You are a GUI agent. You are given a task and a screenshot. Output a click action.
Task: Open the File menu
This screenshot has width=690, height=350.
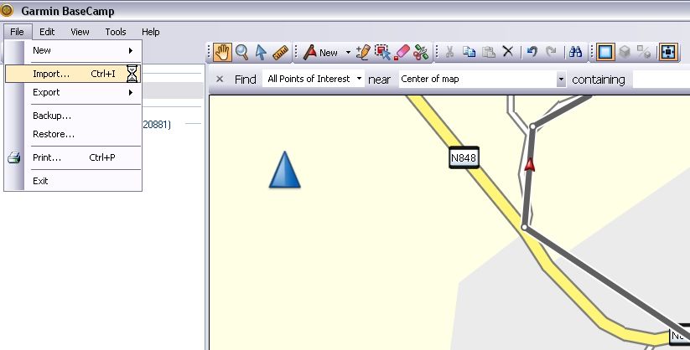[x=17, y=32]
